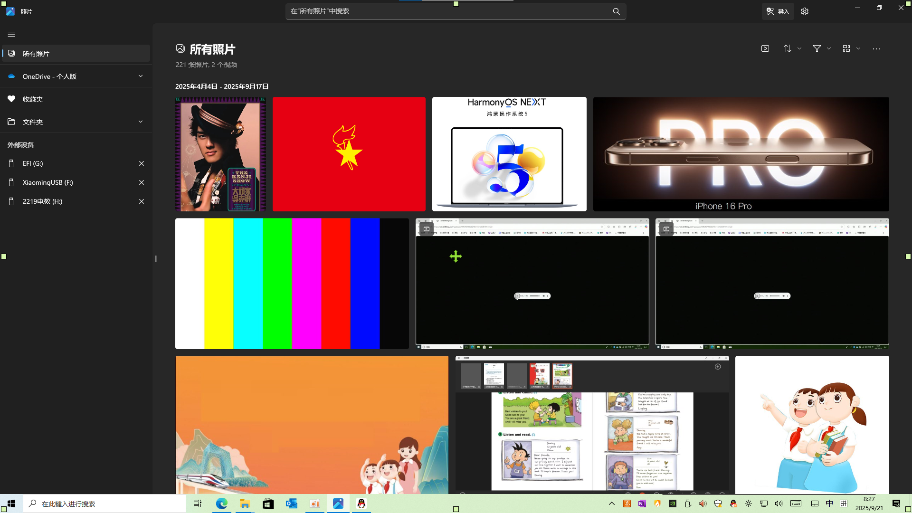Open the English textbook screenshot thumbnail

click(592, 425)
